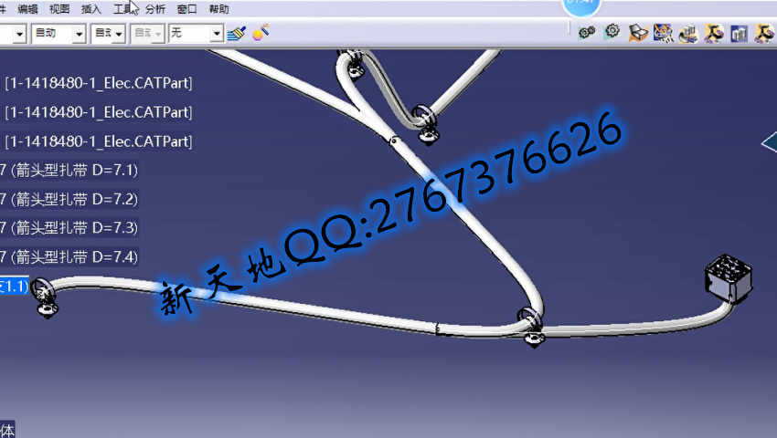Screen dimensions: 777x438
Task: Open the 视图 menu
Action: coord(59,9)
